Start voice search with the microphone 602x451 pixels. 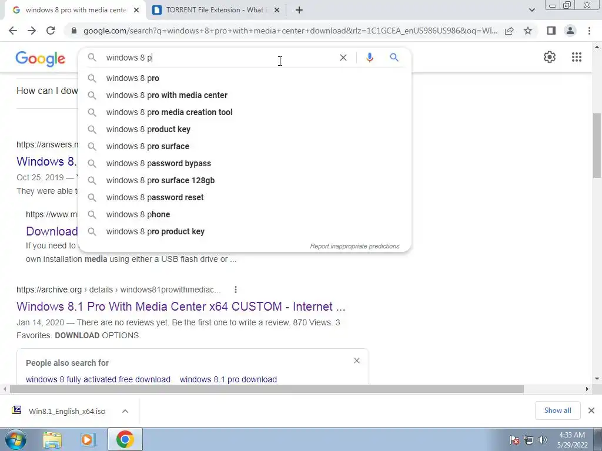pos(369,58)
